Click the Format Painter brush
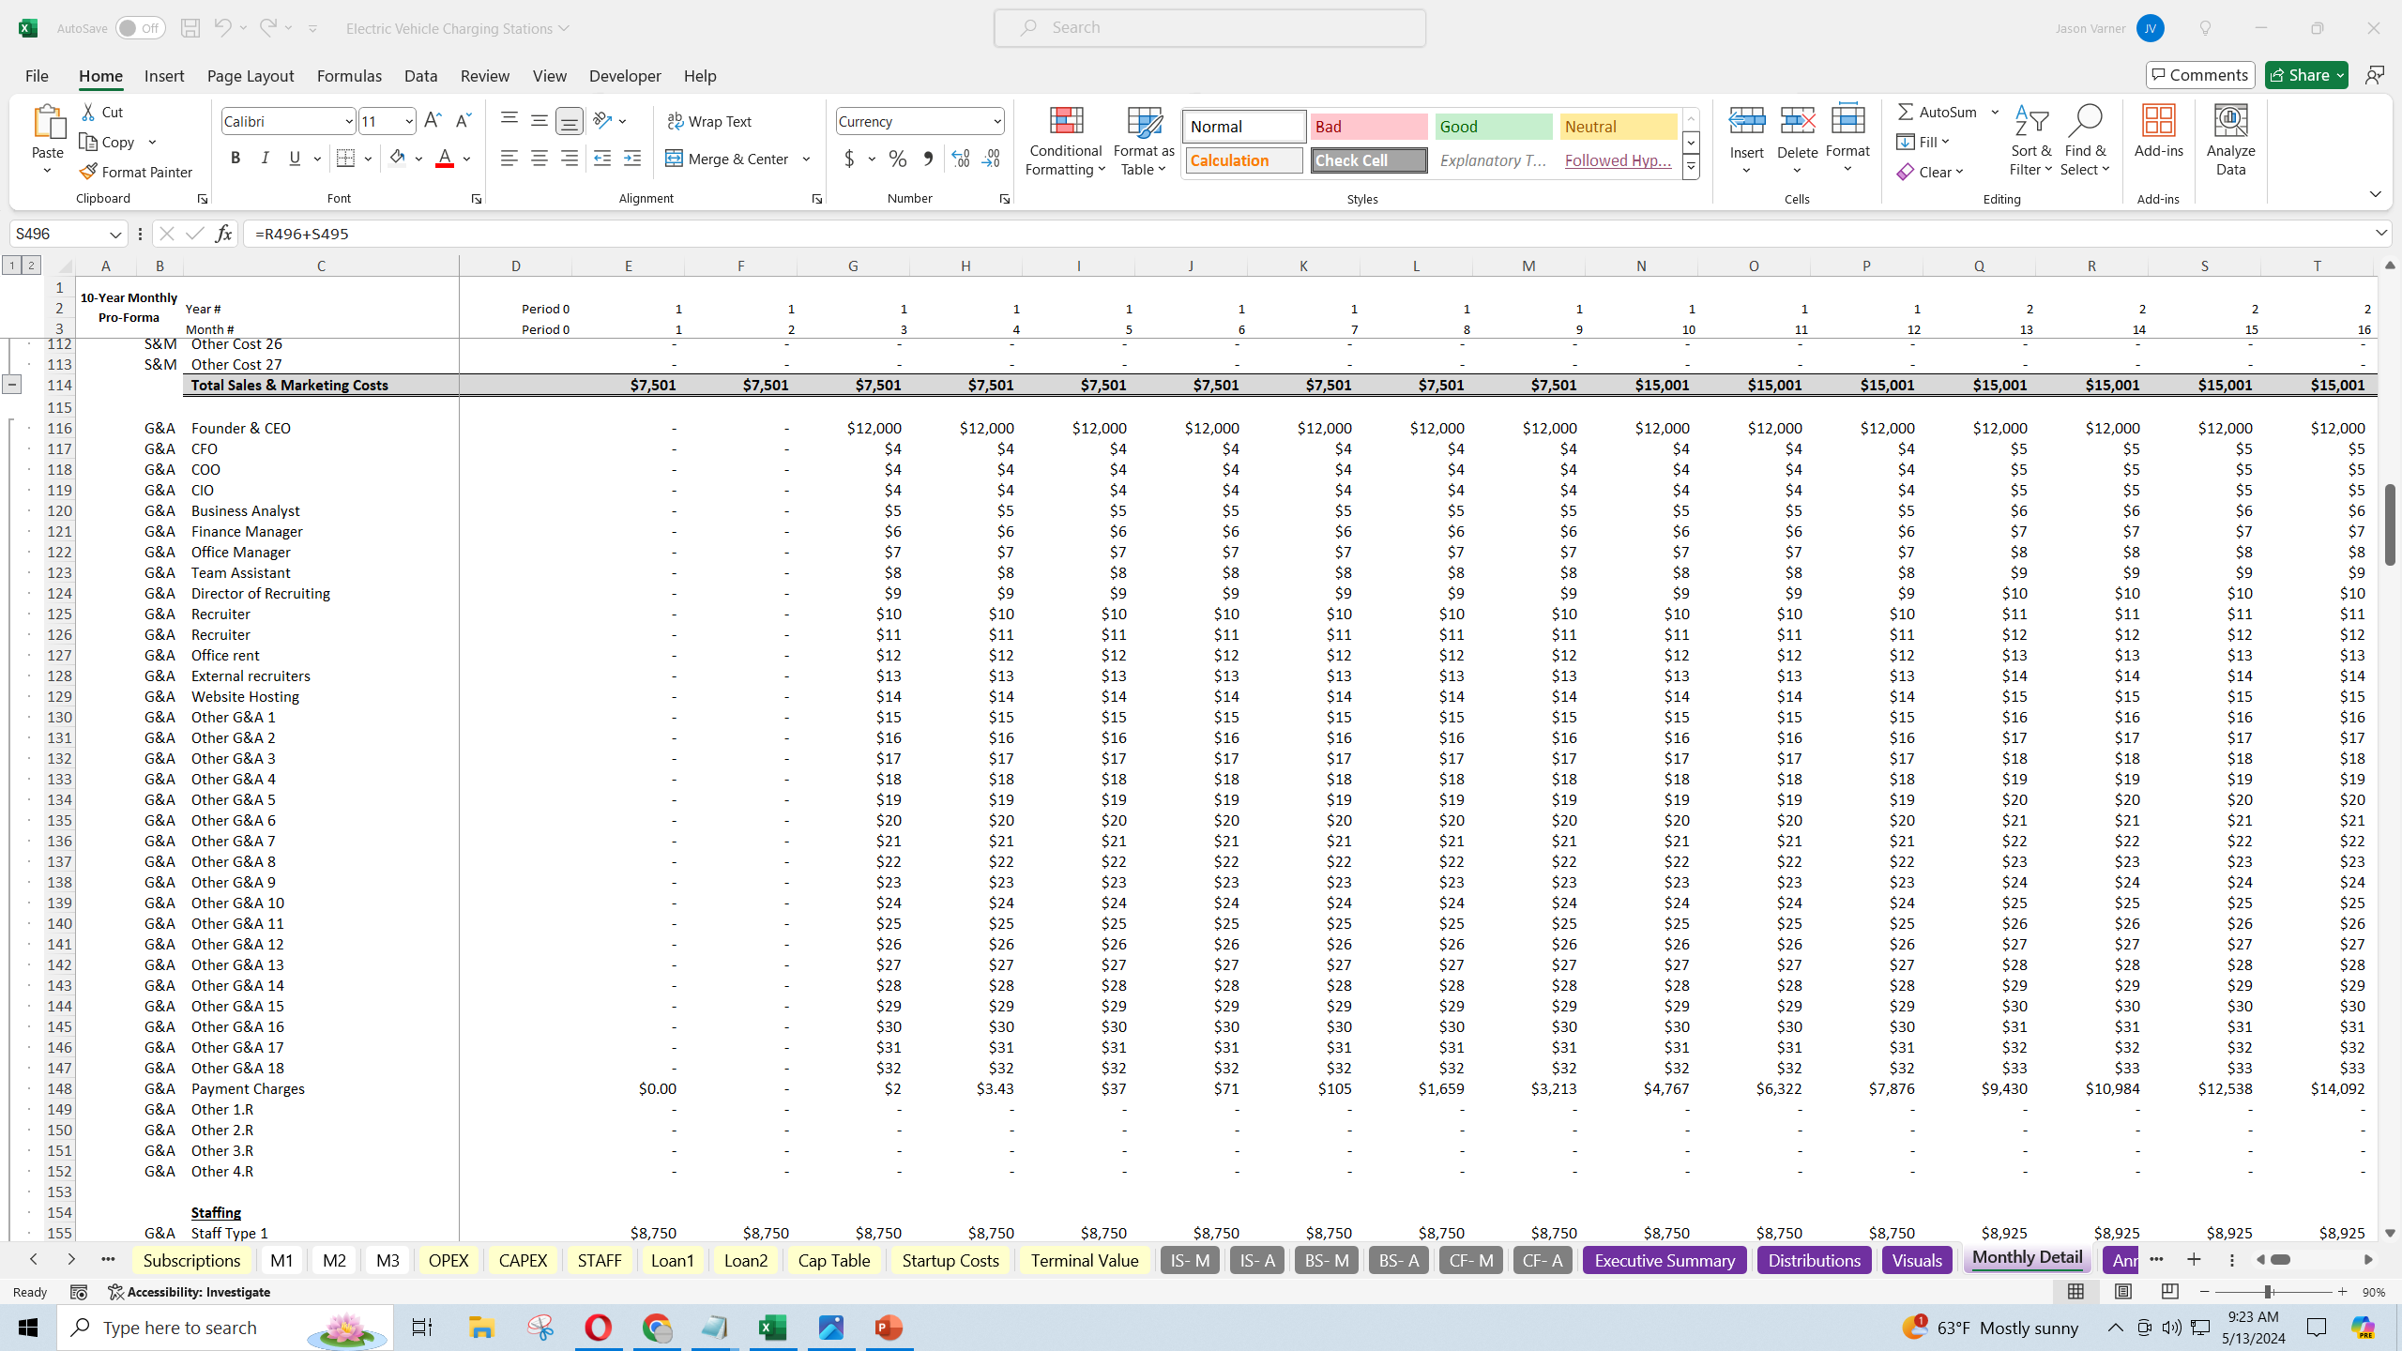The image size is (2402, 1351). point(136,172)
